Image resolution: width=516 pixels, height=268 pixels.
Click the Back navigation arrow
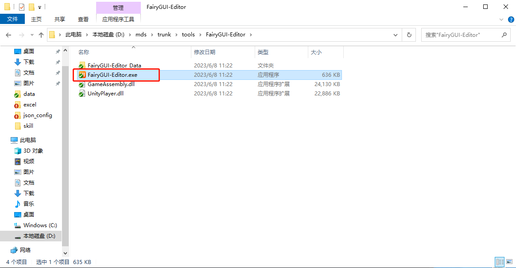[8, 35]
